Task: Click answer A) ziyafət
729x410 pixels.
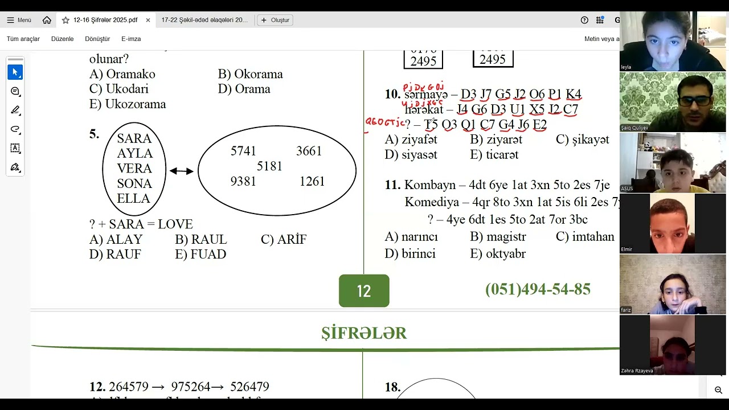Action: coord(411,140)
